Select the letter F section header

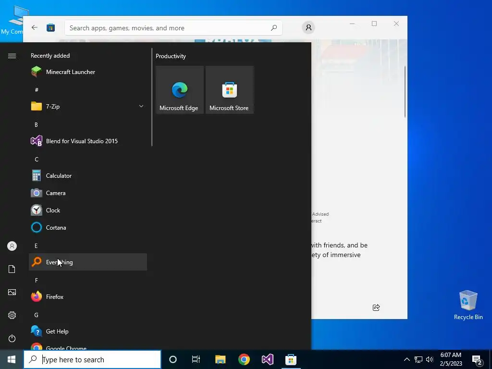pyautogui.click(x=37, y=280)
